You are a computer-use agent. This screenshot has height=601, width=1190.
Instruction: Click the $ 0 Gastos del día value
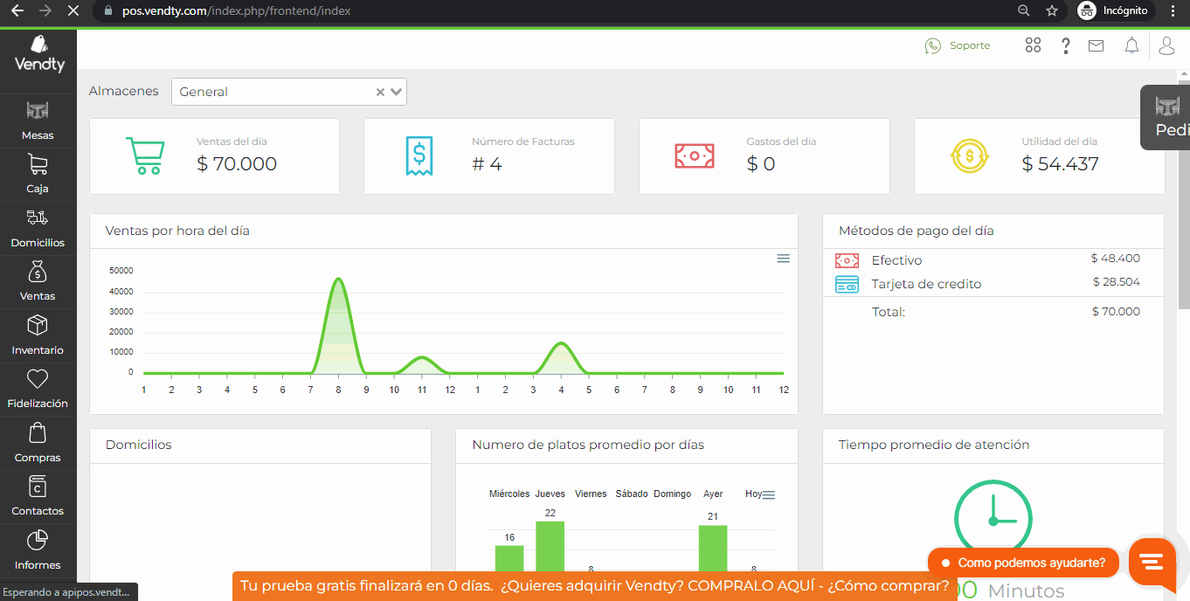[x=761, y=164]
